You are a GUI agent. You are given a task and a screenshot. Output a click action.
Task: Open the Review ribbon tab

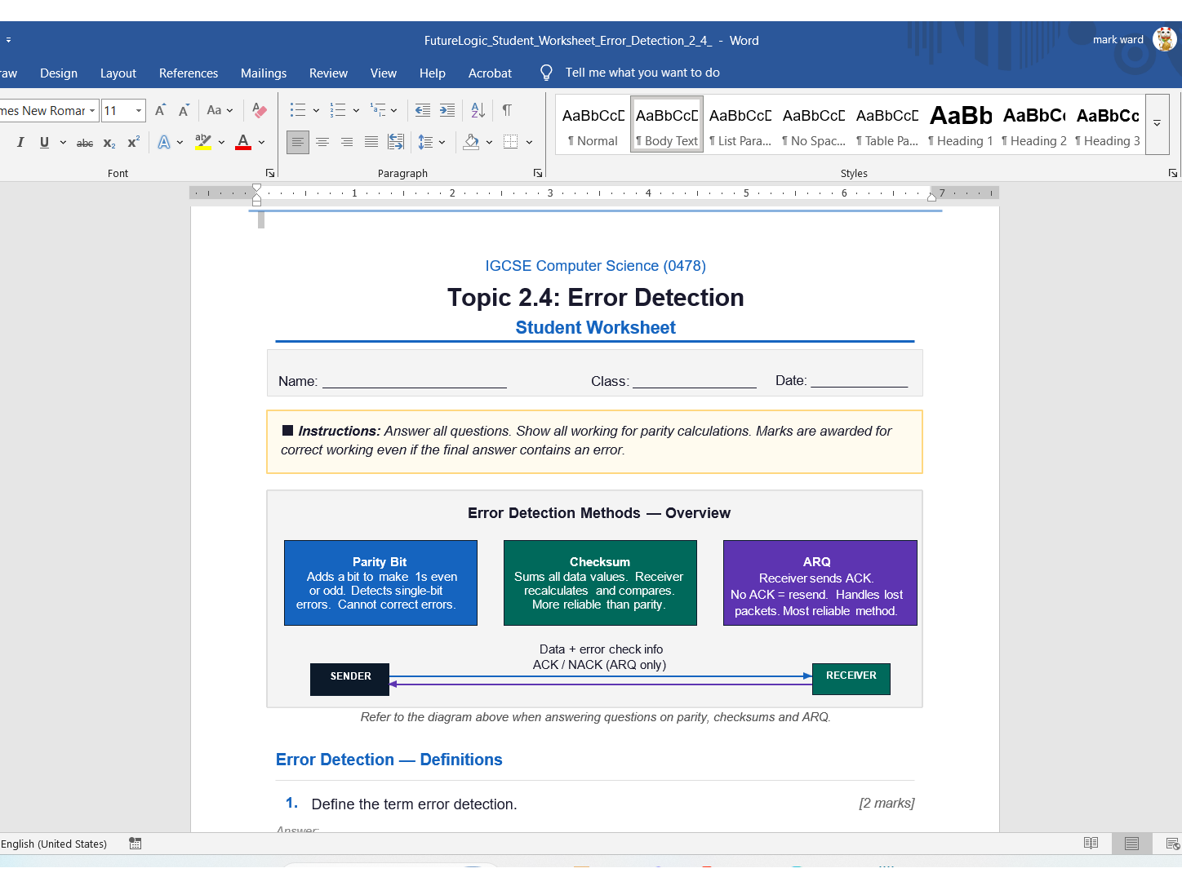(x=328, y=73)
